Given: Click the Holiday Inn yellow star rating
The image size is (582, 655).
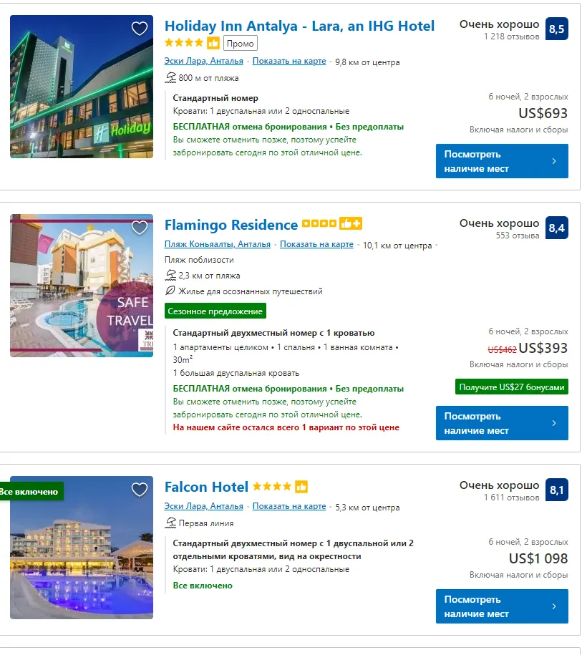Looking at the screenshot, I should click(x=184, y=43).
